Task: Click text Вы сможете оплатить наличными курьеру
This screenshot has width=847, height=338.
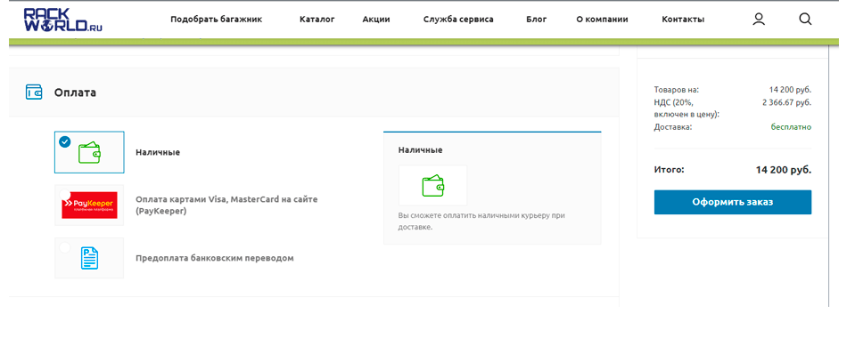Action: (x=481, y=221)
